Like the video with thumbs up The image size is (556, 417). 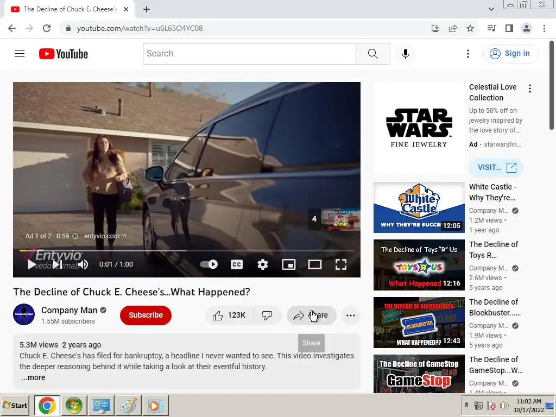point(229,315)
